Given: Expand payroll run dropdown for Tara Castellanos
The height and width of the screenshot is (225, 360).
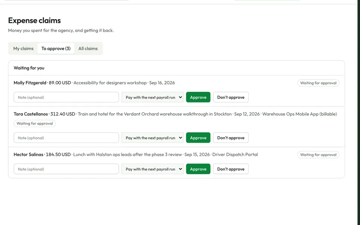Looking at the screenshot, I should click(153, 138).
